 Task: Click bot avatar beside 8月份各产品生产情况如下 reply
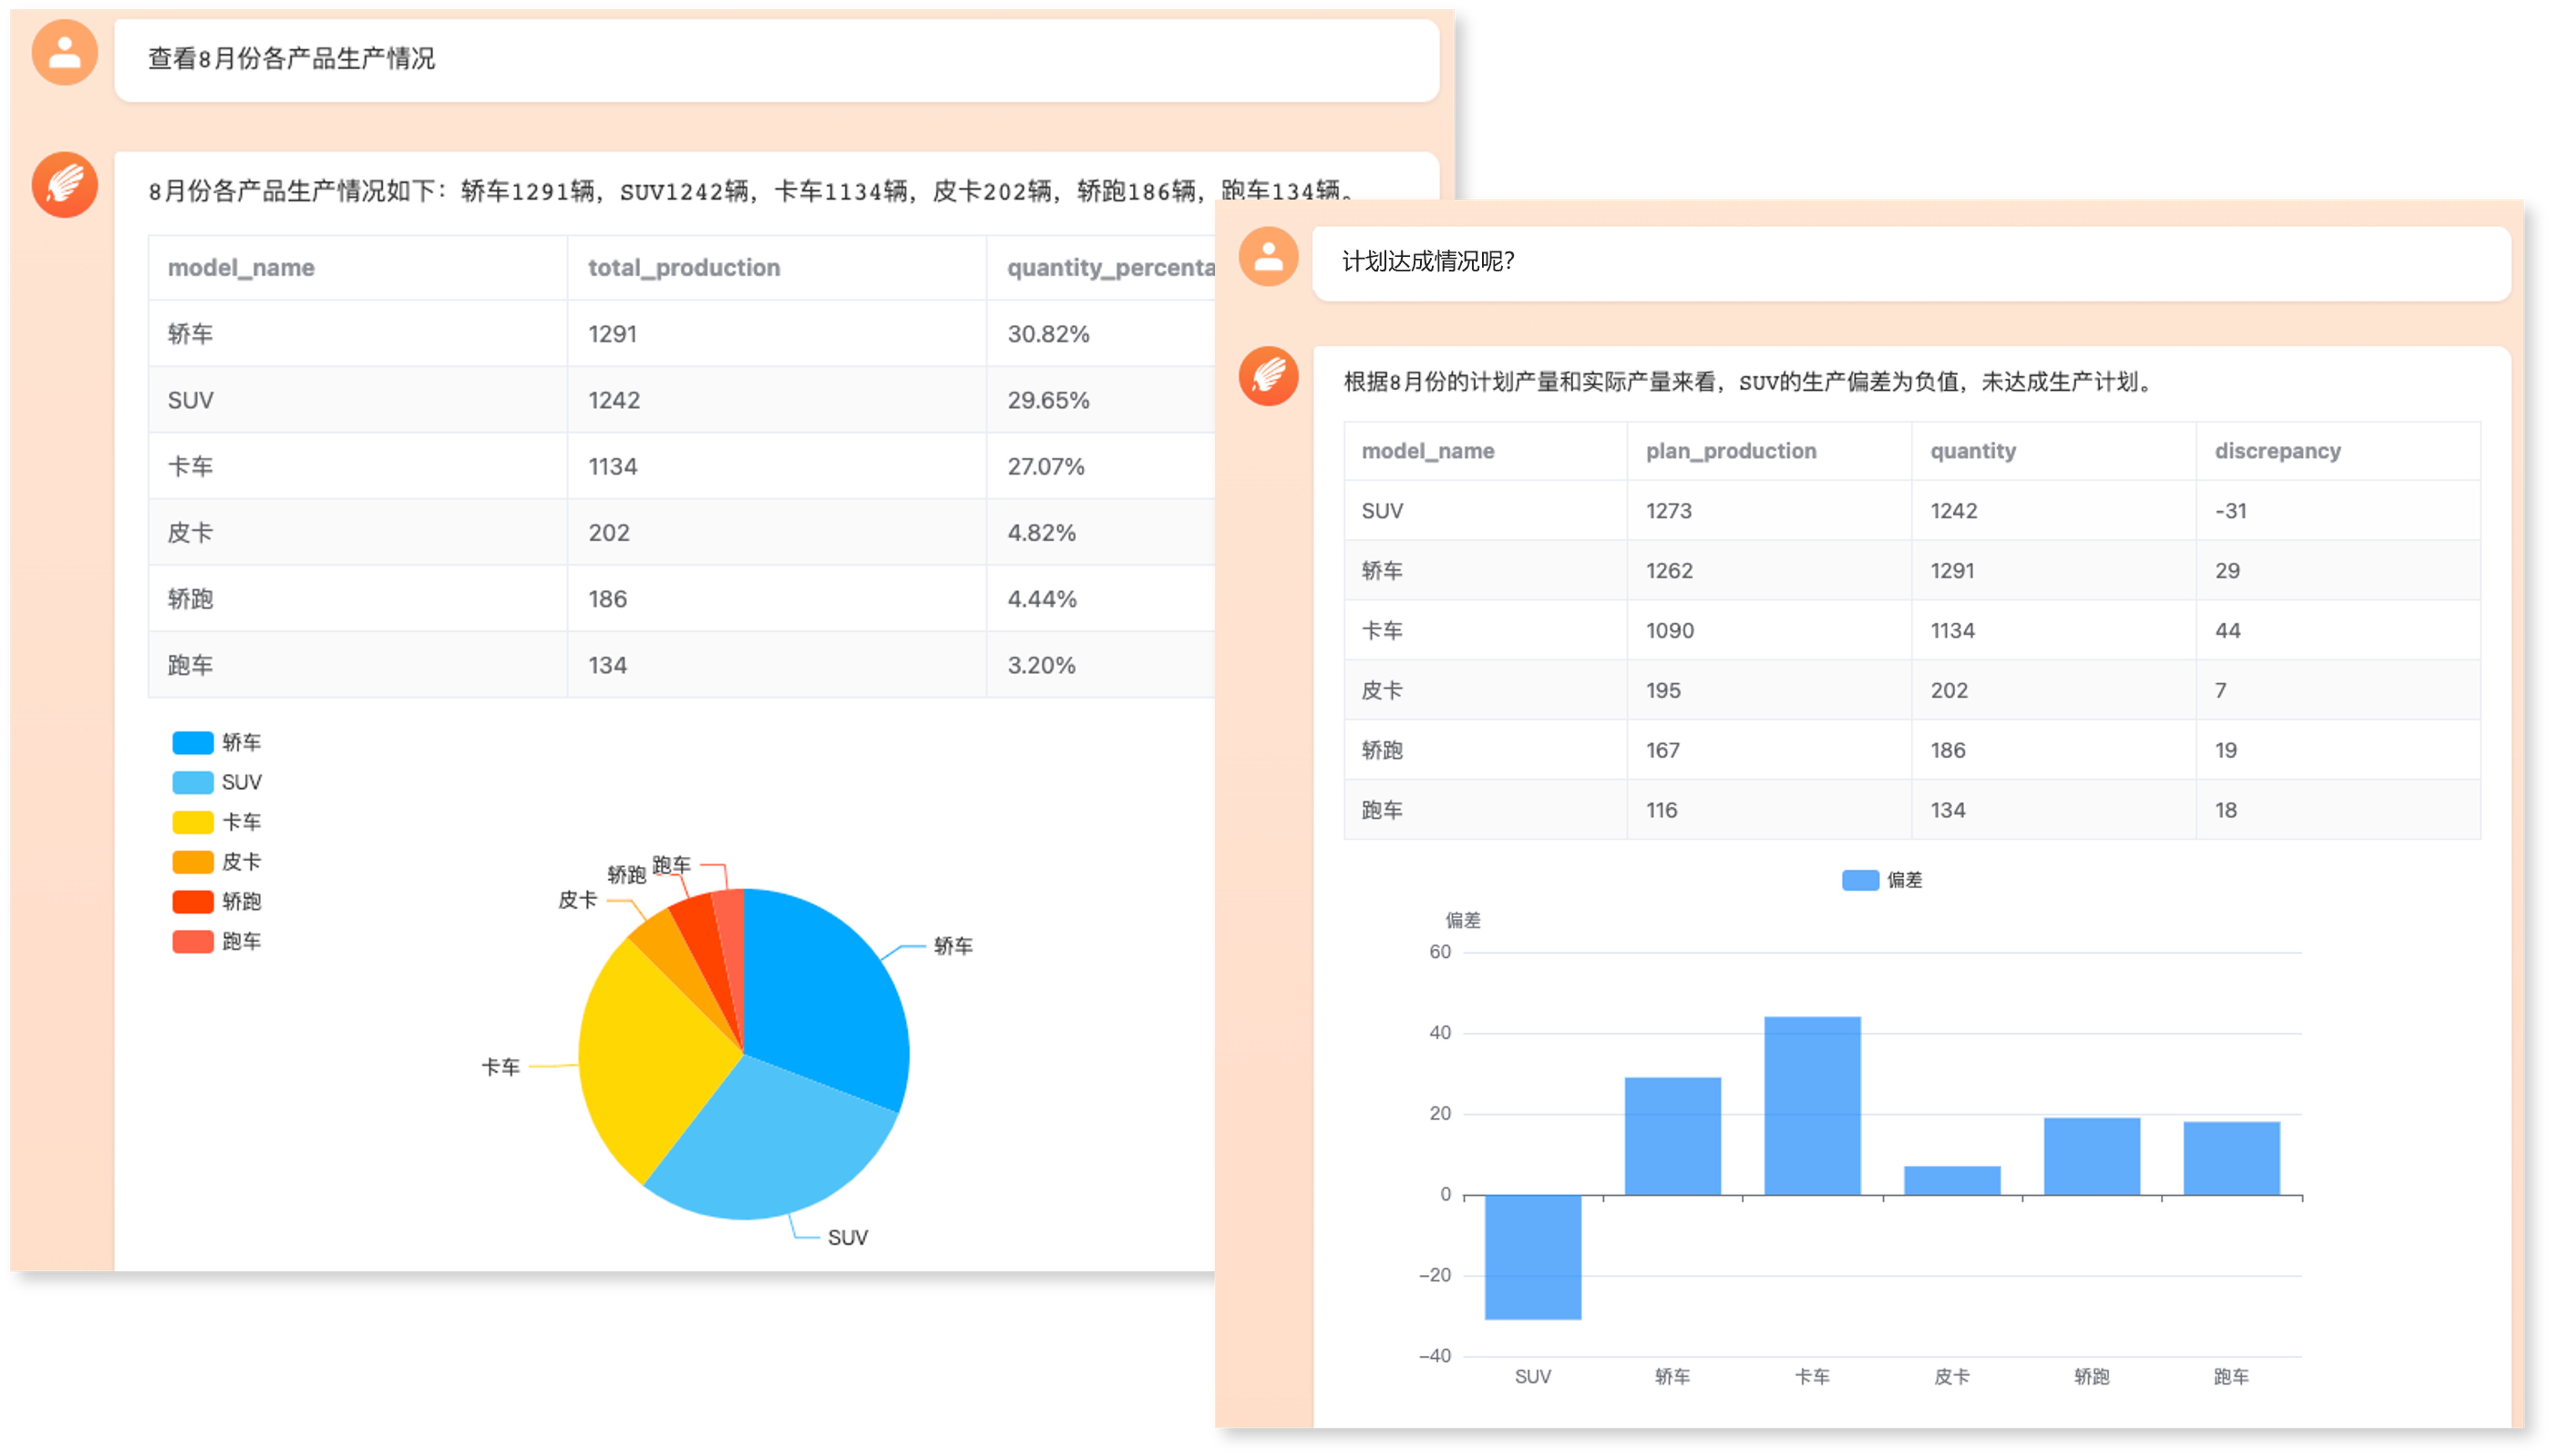point(64,185)
